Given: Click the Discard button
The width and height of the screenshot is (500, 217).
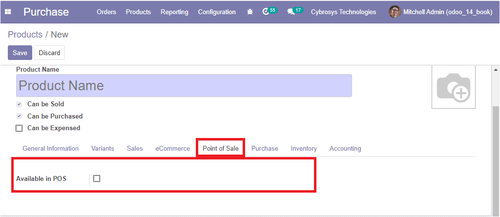Looking at the screenshot, I should tap(49, 53).
